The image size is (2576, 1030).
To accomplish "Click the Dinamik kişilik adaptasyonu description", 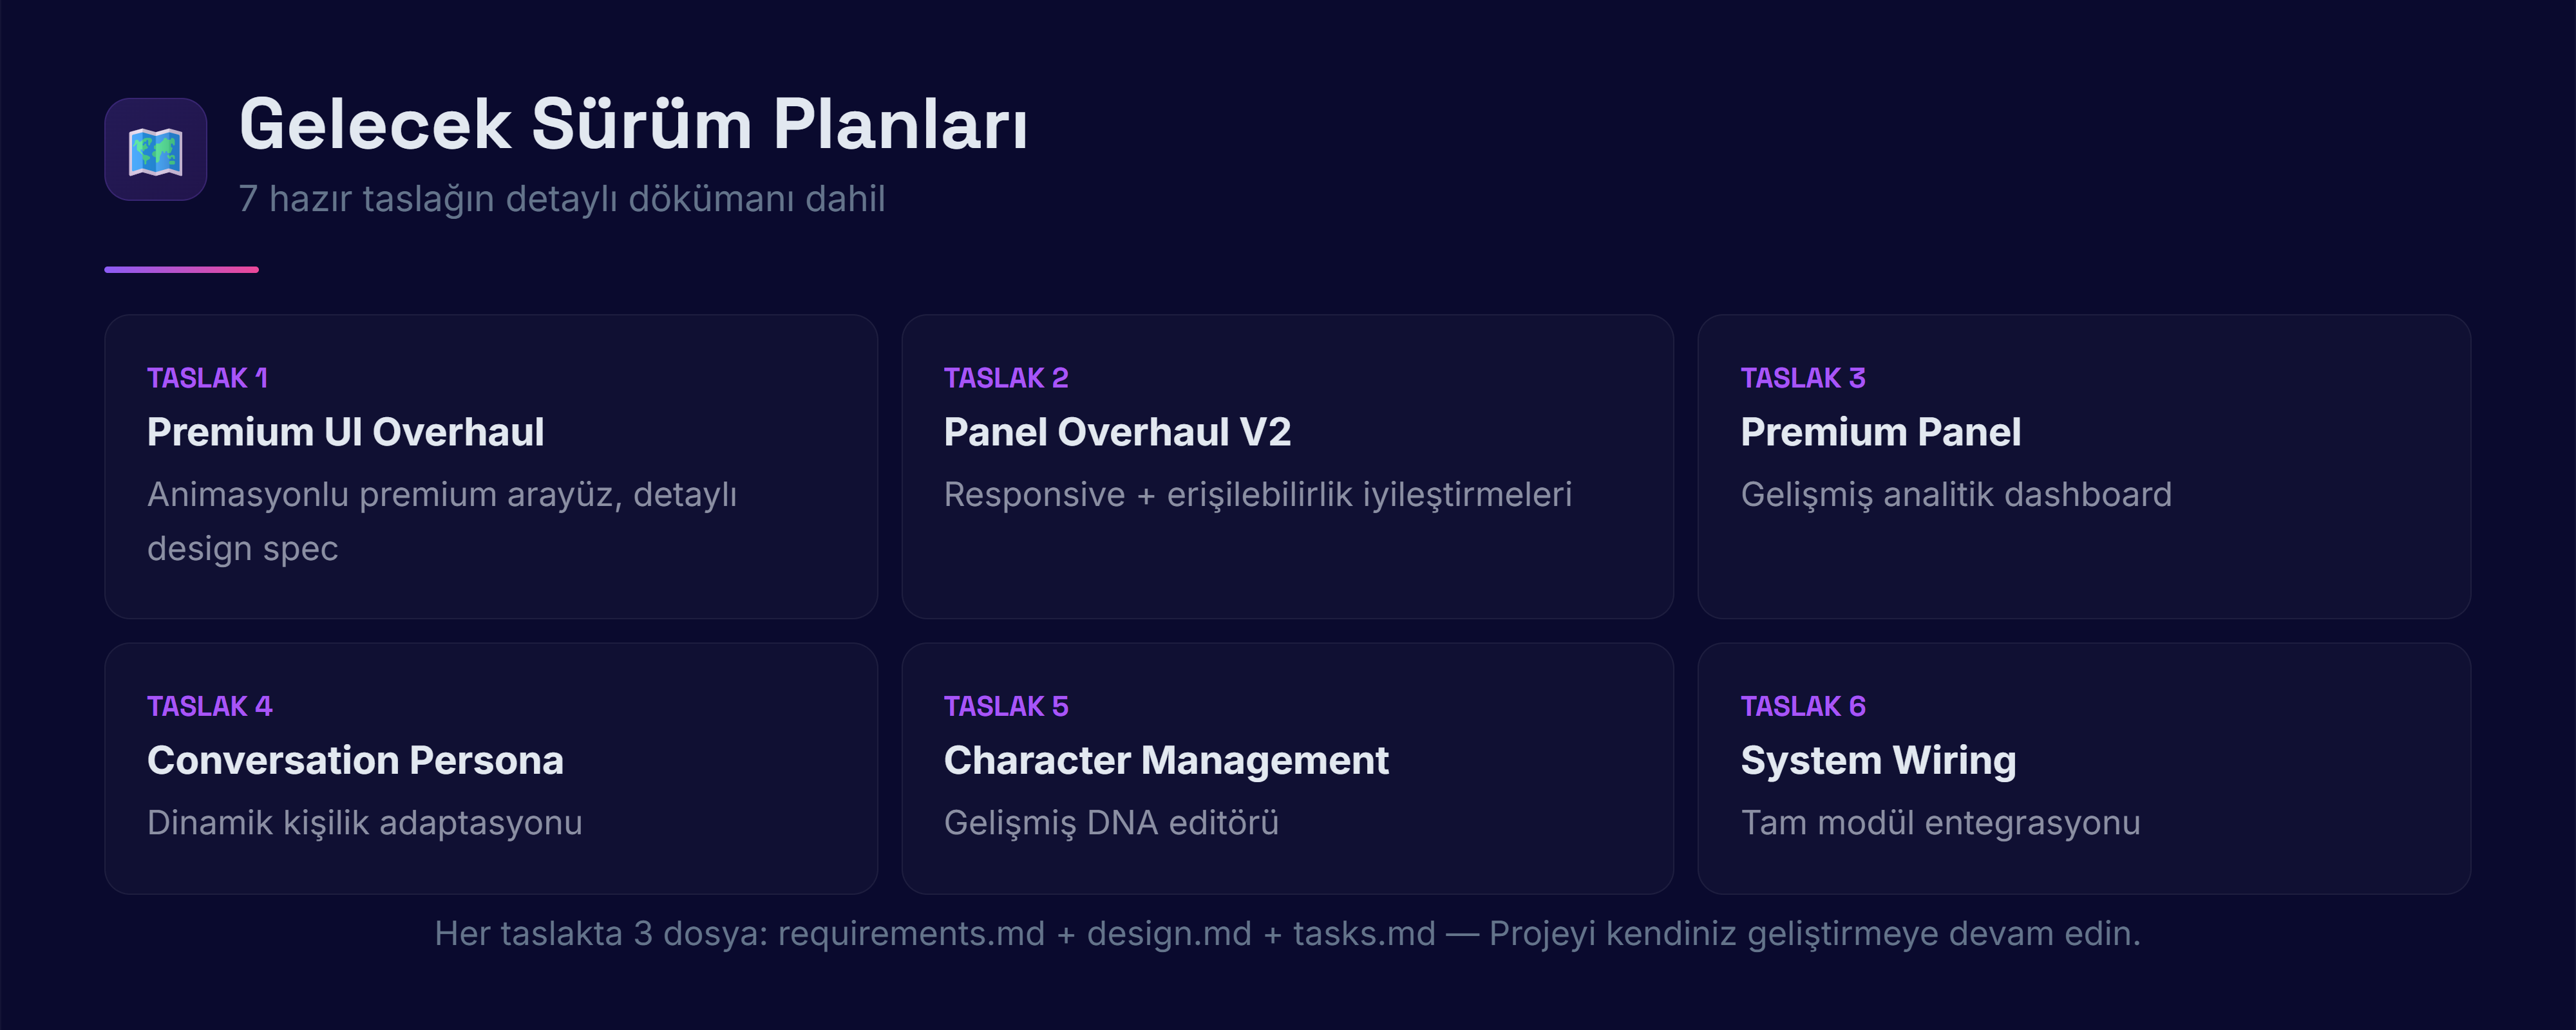I will (364, 822).
